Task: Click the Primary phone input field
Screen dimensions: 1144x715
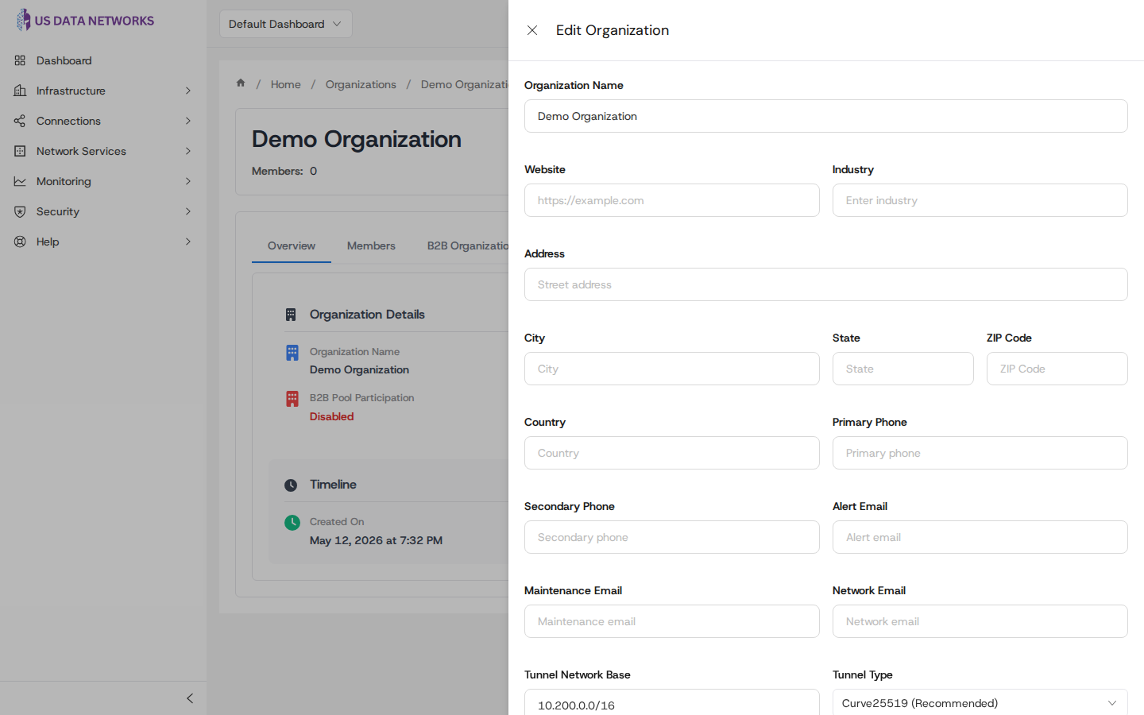Action: [980, 453]
